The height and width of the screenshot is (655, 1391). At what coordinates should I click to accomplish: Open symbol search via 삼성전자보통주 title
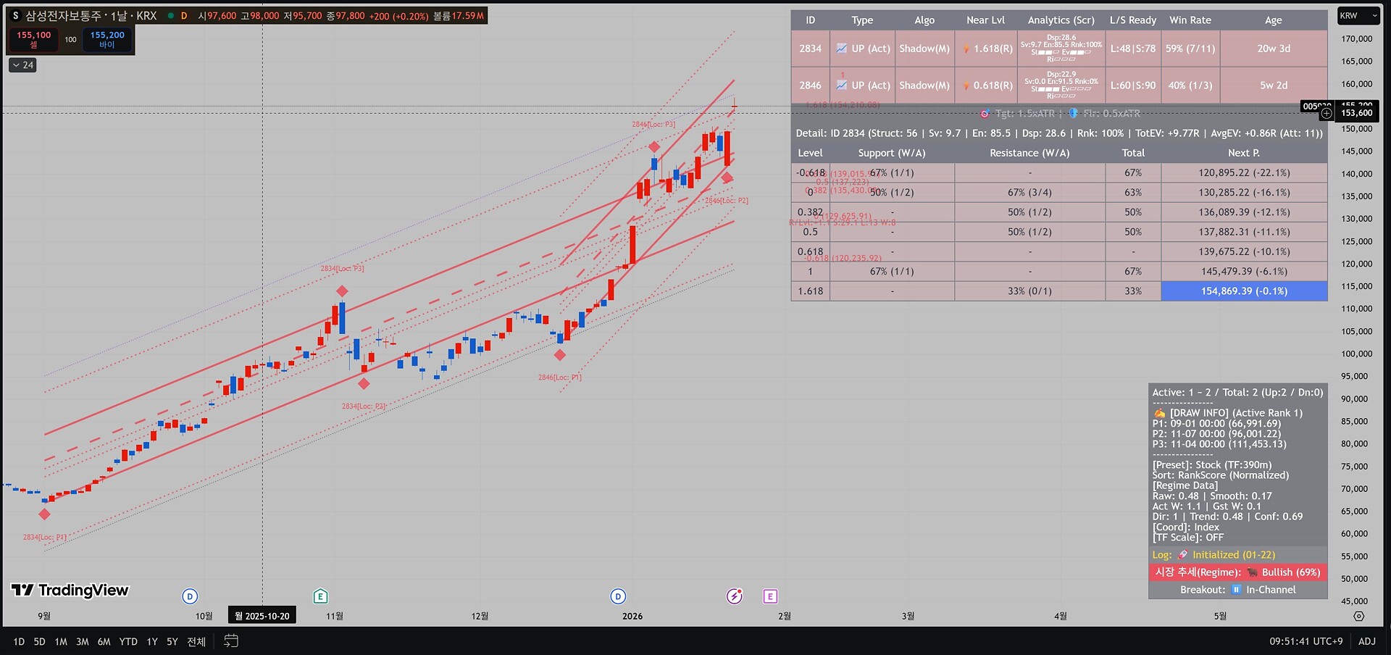63,15
